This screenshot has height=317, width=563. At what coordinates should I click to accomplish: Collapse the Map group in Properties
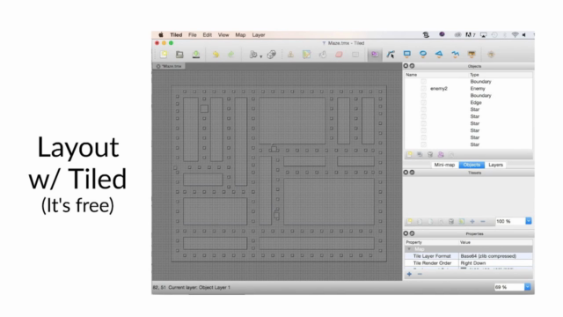(x=409, y=249)
